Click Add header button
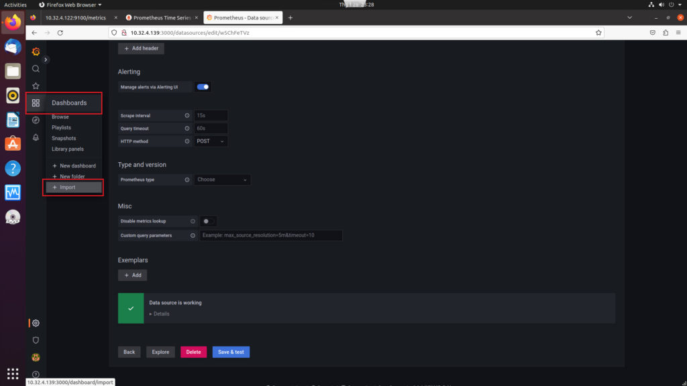687x386 pixels. click(141, 48)
